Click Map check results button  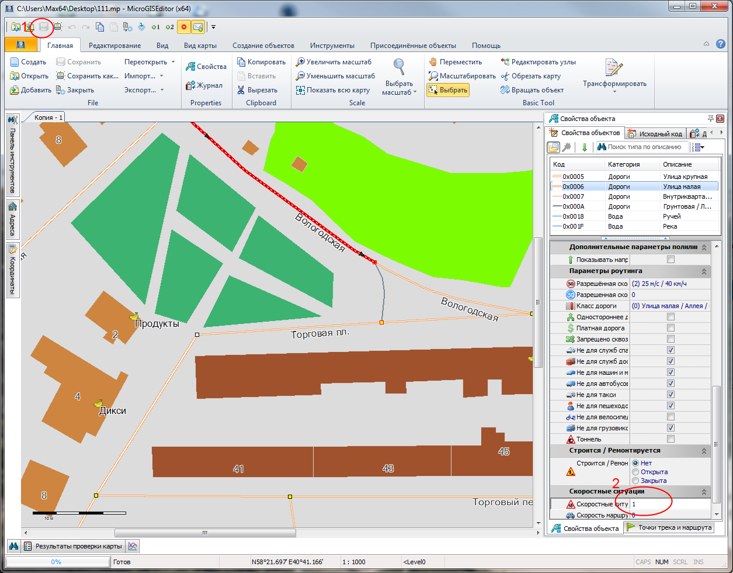(72, 547)
